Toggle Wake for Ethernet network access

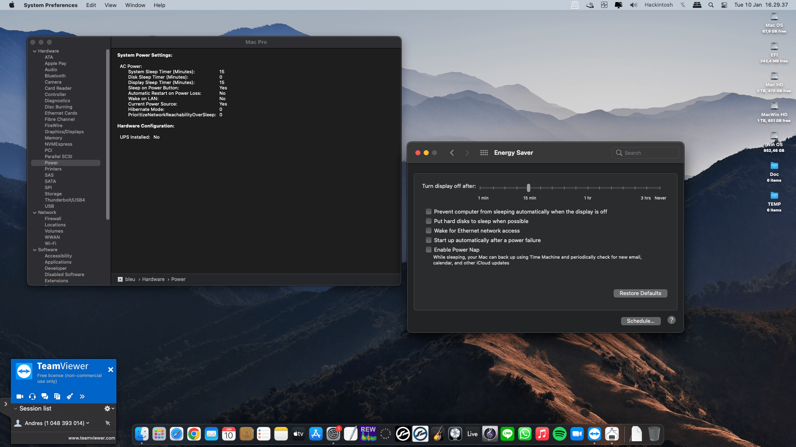coord(429,231)
